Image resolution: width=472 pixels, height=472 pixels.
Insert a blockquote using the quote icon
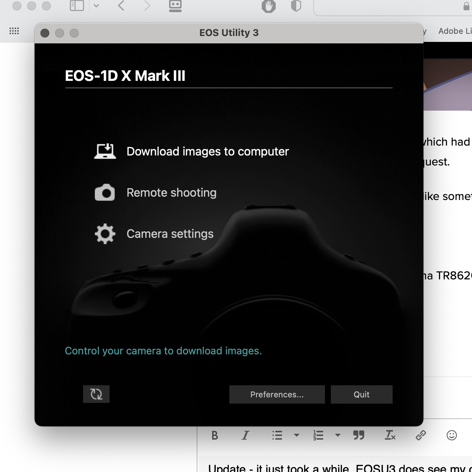pos(358,436)
